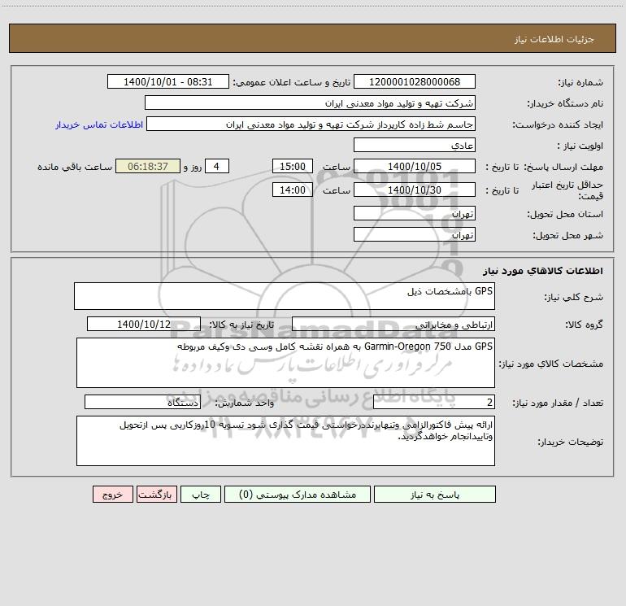Viewport: 626px width, 606px height.
Task: Select the need number field 1200001028000068
Action: [x=415, y=81]
